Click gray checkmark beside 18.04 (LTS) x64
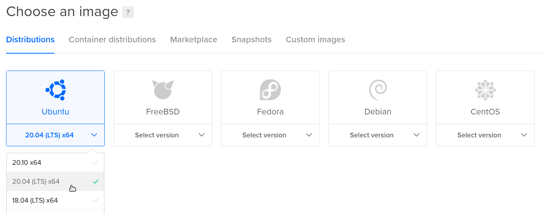 point(96,200)
